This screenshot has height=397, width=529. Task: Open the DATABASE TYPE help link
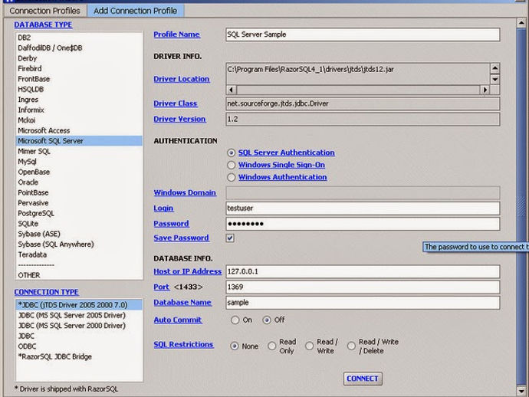point(43,25)
